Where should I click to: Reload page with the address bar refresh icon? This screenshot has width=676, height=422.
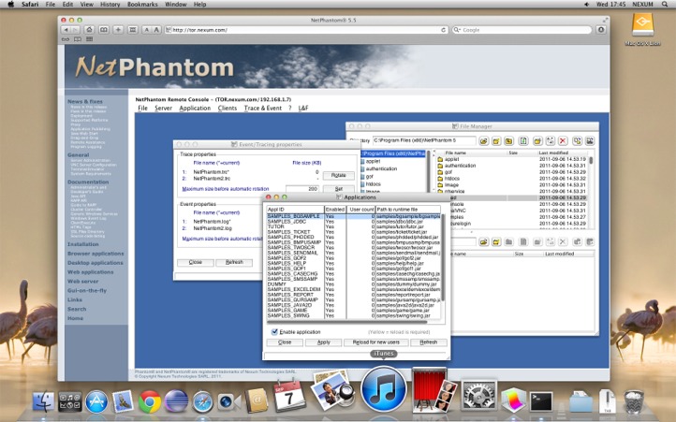click(x=443, y=30)
